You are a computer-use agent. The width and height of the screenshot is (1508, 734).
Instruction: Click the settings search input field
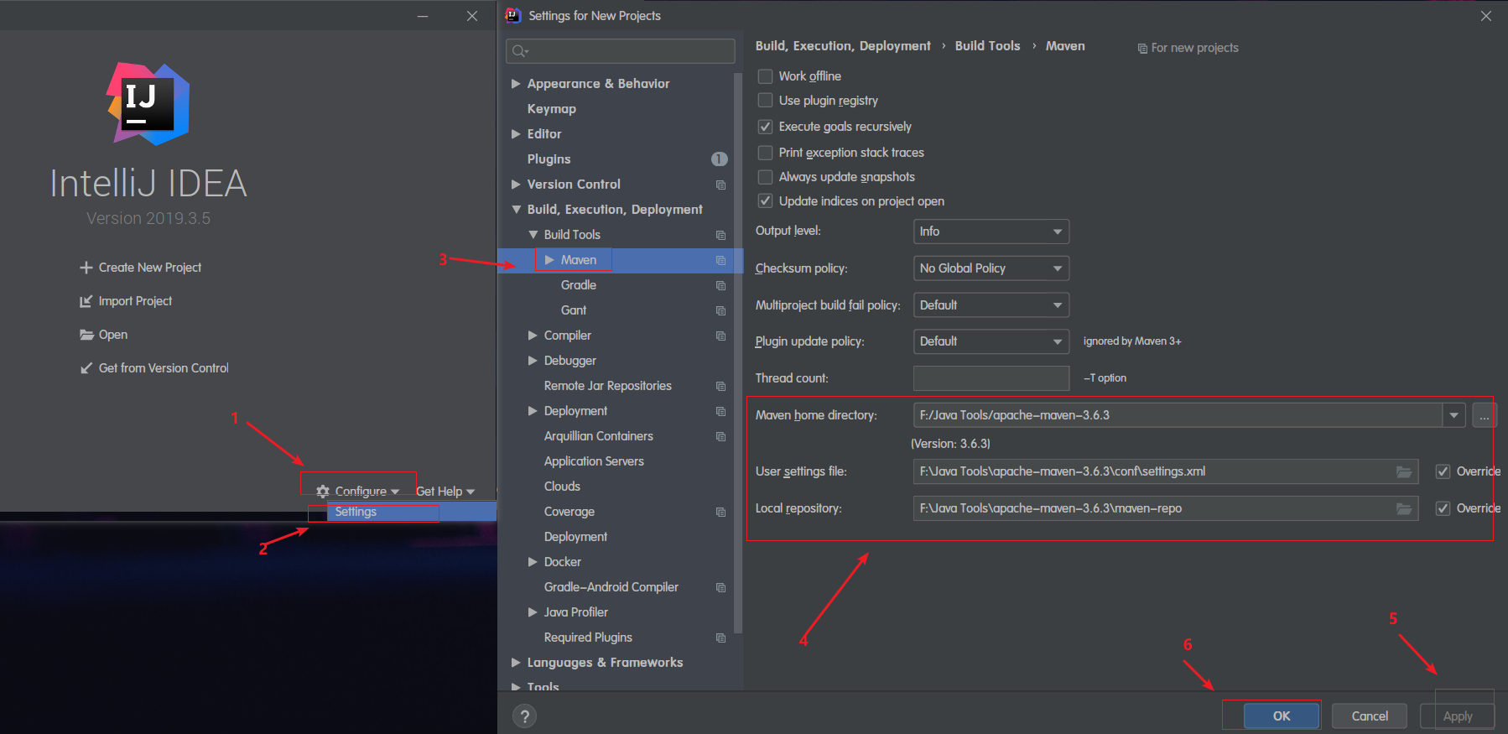click(621, 51)
